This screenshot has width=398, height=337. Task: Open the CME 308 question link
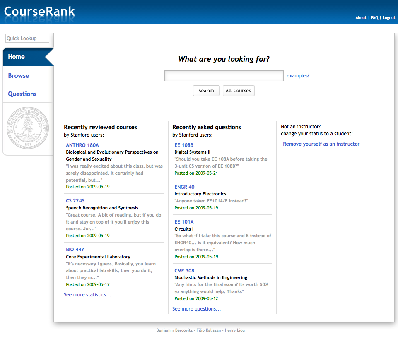pos(184,271)
